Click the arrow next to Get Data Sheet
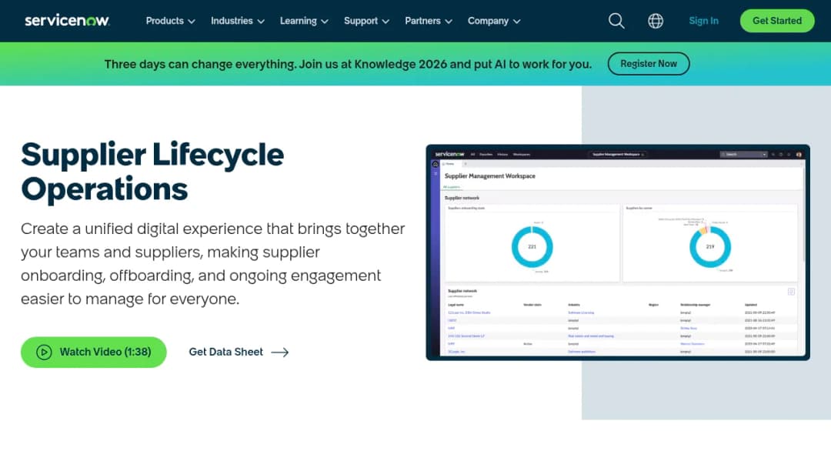Viewport: 831px width, 468px height. click(x=280, y=352)
